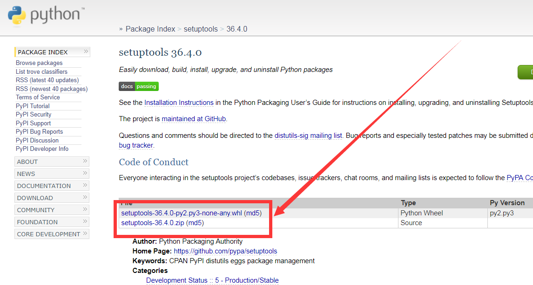Open RSS latest 40 updates feed
533x285 pixels.
pos(47,80)
